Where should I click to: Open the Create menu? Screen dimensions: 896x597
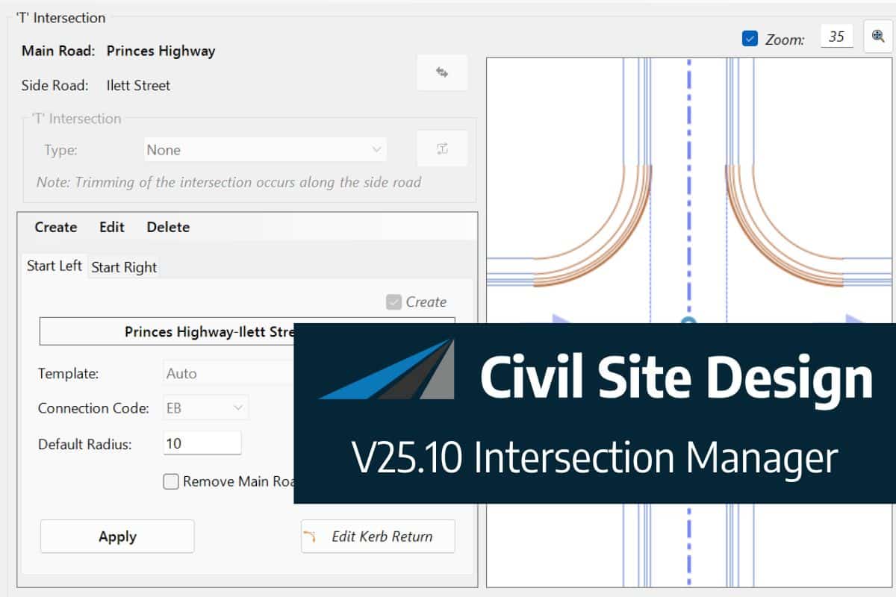[x=56, y=227]
